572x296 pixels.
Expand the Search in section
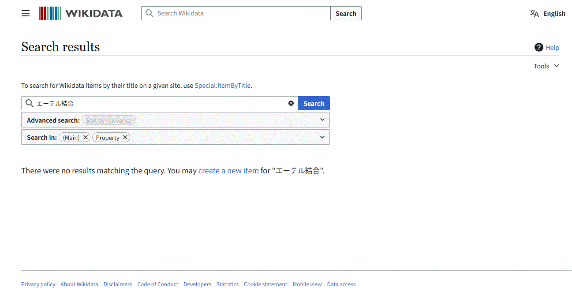pos(322,137)
